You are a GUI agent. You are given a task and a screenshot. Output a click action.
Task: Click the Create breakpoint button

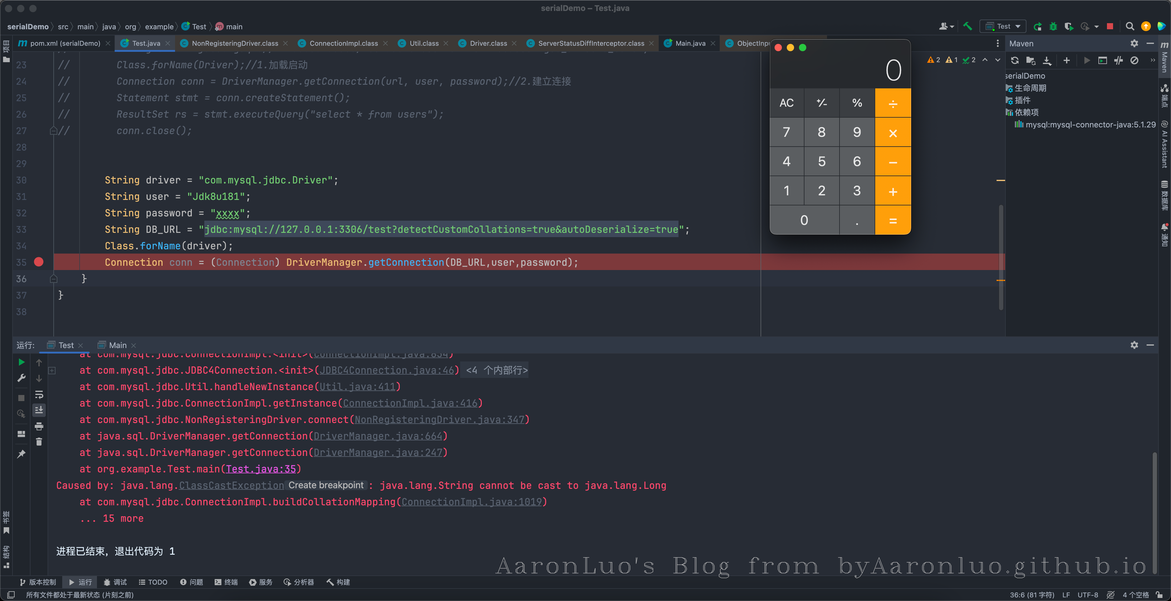[326, 485]
